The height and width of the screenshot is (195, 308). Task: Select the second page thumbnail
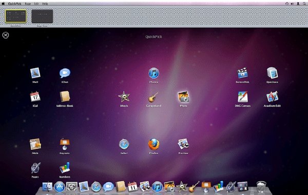(42, 16)
